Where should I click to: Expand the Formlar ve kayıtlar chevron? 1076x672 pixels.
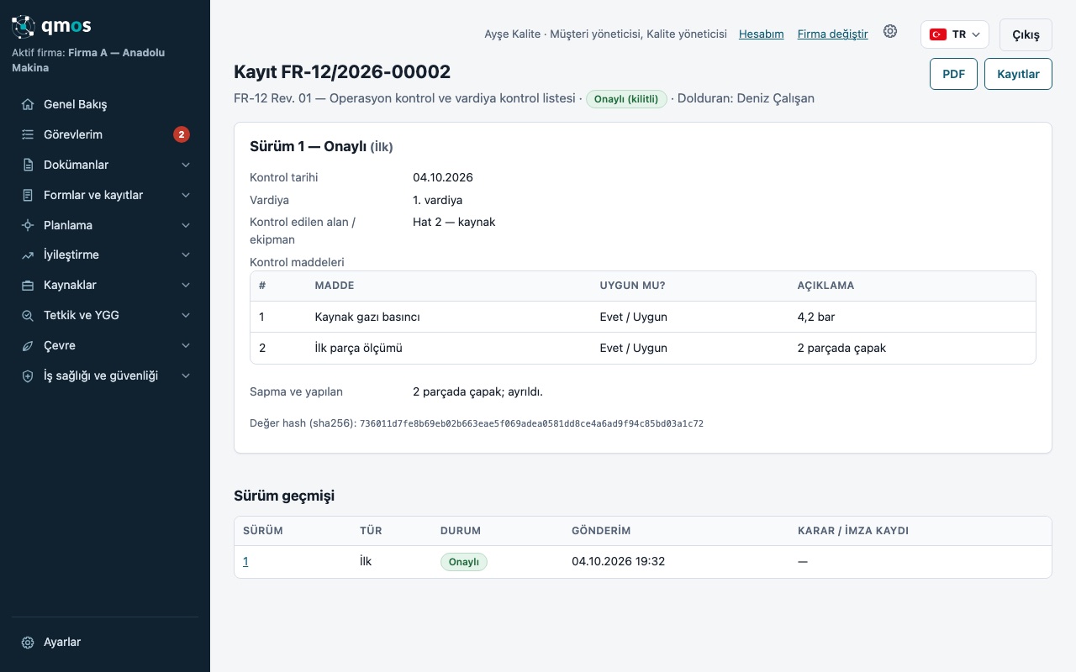click(186, 195)
